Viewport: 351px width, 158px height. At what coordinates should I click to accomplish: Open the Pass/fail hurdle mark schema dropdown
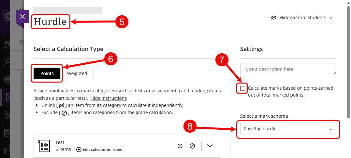click(288, 129)
